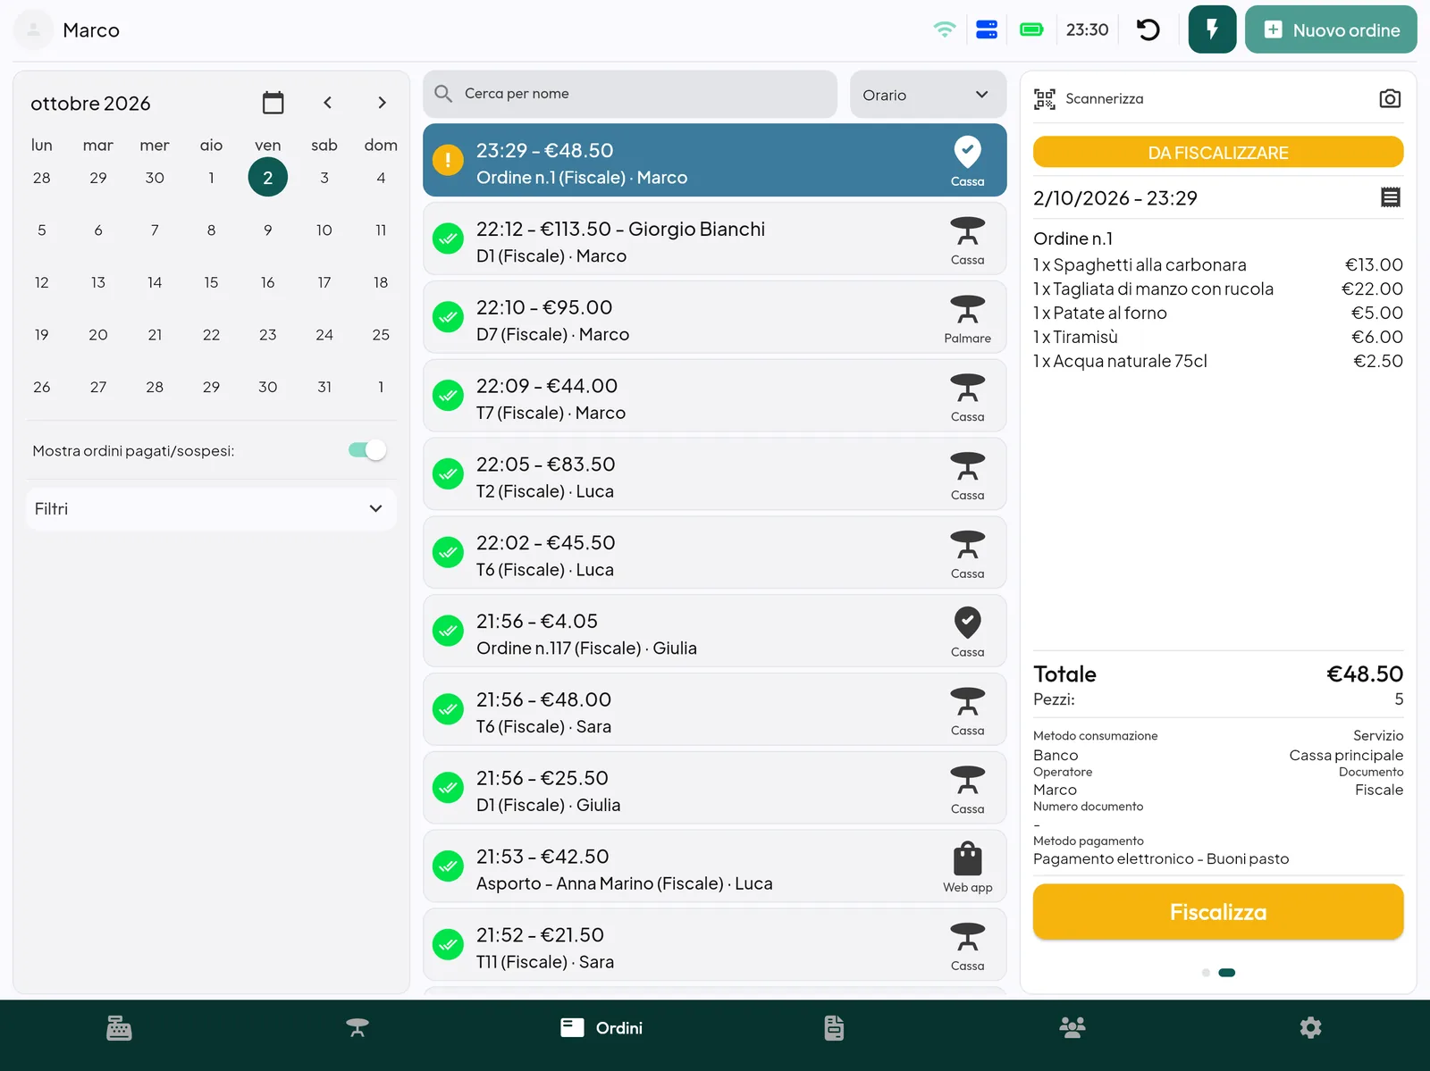This screenshot has width=1430, height=1071.
Task: Click the Cerca per nome search field
Action: click(x=630, y=94)
